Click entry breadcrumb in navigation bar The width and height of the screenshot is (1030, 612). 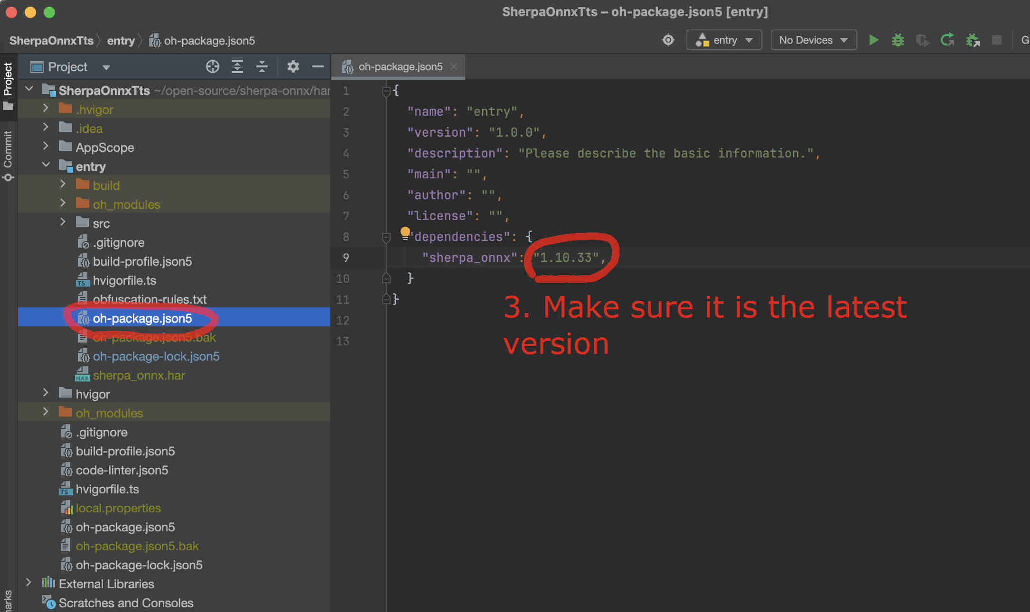coord(121,41)
